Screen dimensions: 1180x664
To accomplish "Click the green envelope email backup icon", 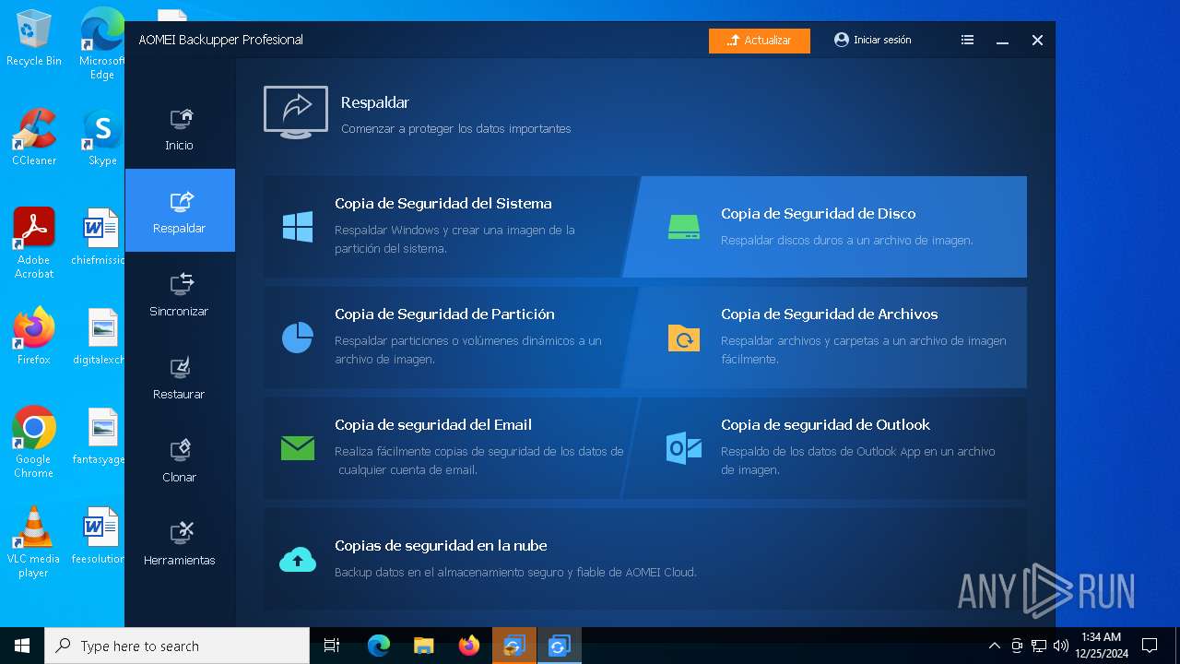I will (x=298, y=448).
